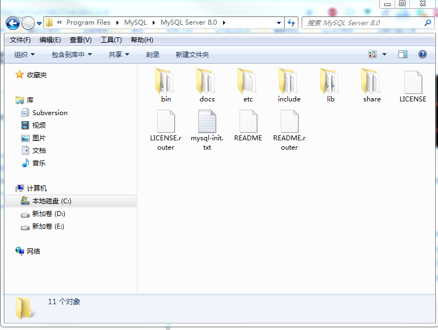
Task: Select the share folder icon
Action: [x=372, y=81]
